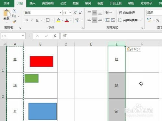The image size is (162, 121).
Task: Apply cell borders icon
Action: click(48, 20)
